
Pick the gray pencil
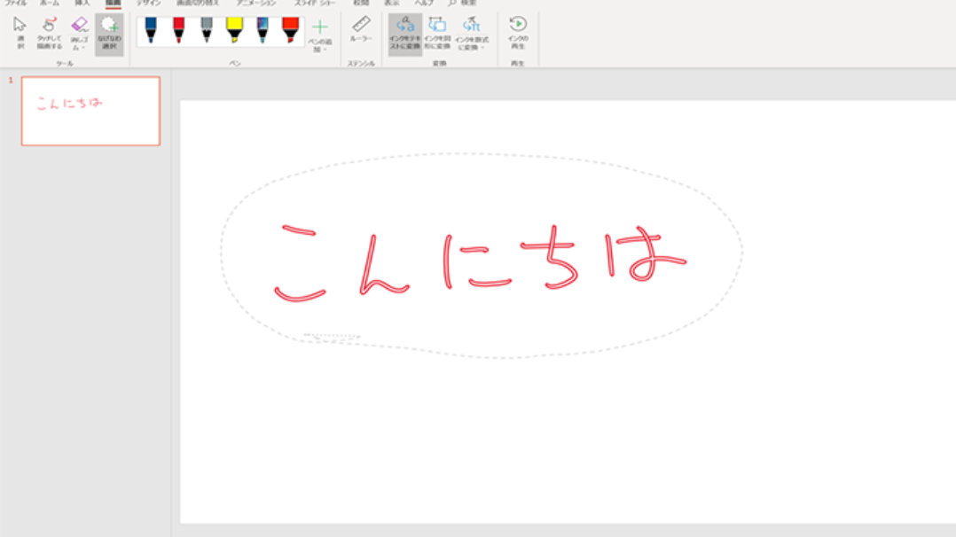(x=207, y=30)
